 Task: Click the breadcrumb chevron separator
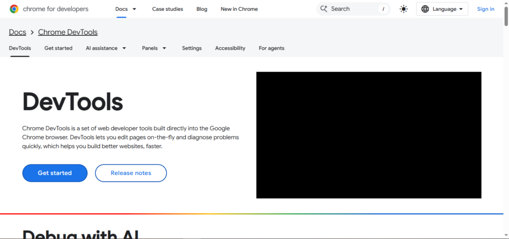(x=32, y=32)
